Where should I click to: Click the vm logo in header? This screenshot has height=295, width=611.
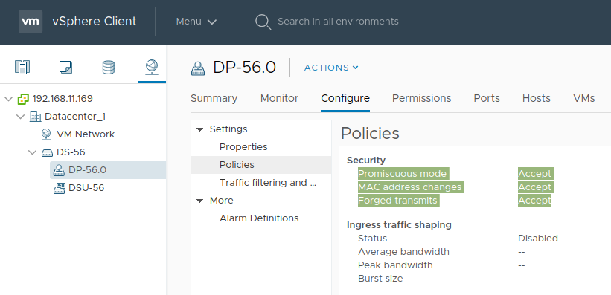click(31, 22)
